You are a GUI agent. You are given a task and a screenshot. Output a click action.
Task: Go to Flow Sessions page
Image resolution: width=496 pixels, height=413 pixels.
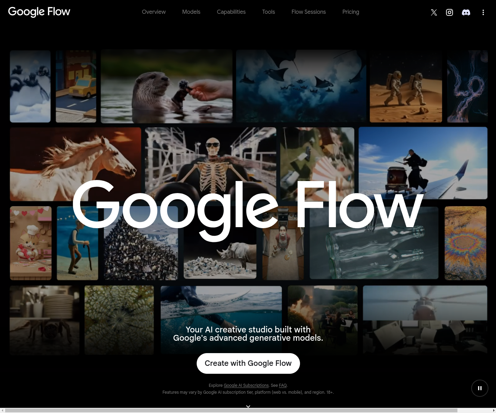coord(309,12)
